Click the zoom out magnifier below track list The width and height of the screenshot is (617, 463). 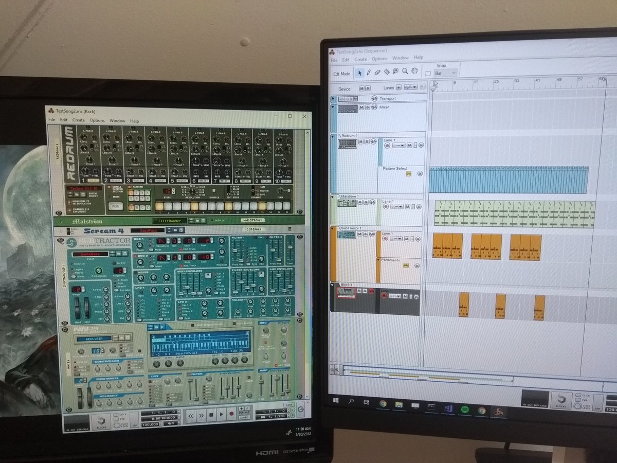pyautogui.click(x=332, y=369)
